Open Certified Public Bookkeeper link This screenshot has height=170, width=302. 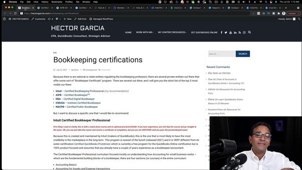click(x=82, y=107)
